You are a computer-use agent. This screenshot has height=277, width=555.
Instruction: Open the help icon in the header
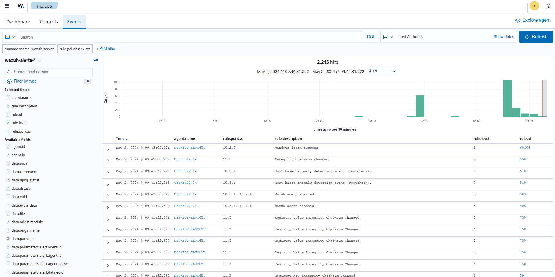(548, 6)
